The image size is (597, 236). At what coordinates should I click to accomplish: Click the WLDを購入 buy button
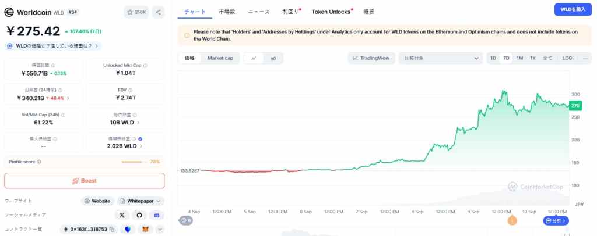point(573,9)
